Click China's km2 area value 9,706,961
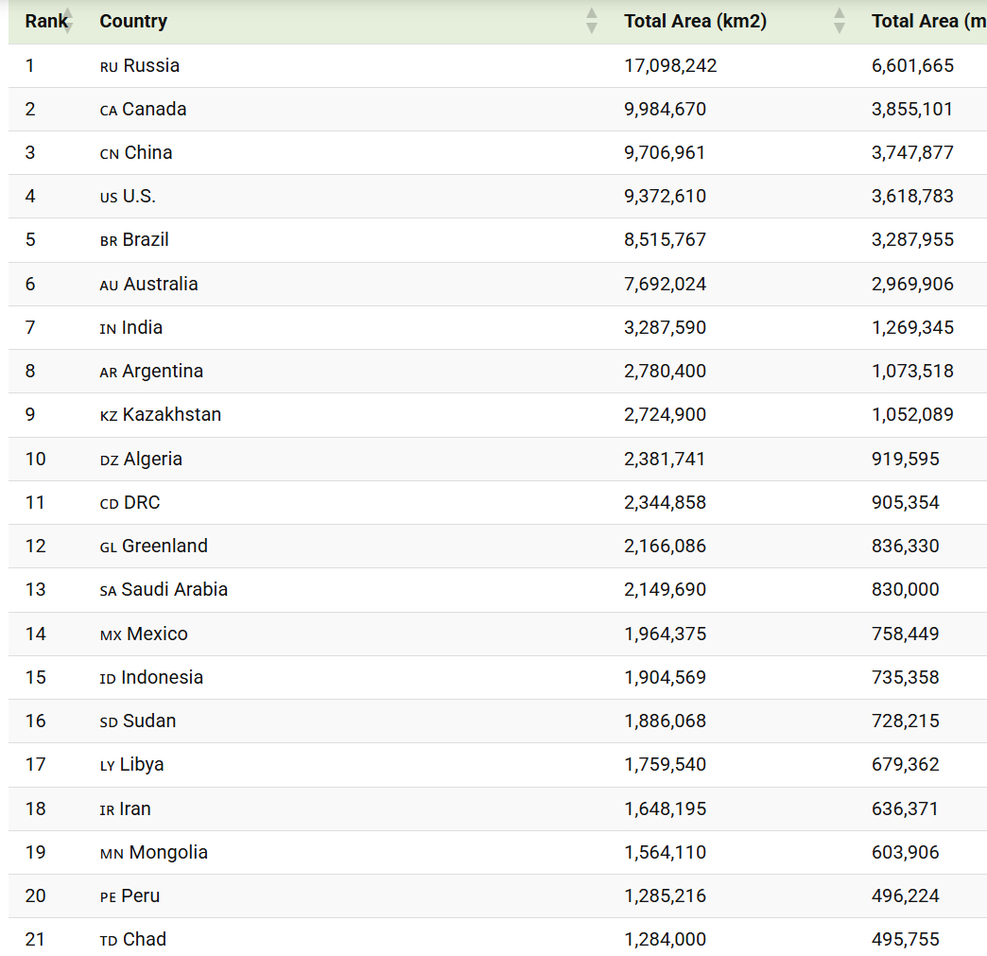Screen dimensions: 987x956 (665, 152)
